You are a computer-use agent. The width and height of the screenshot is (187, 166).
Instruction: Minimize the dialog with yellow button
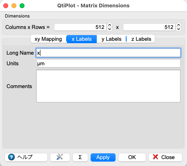point(14,6)
